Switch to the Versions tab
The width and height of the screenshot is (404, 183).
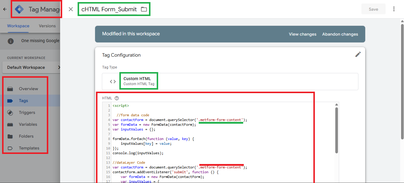47,26
